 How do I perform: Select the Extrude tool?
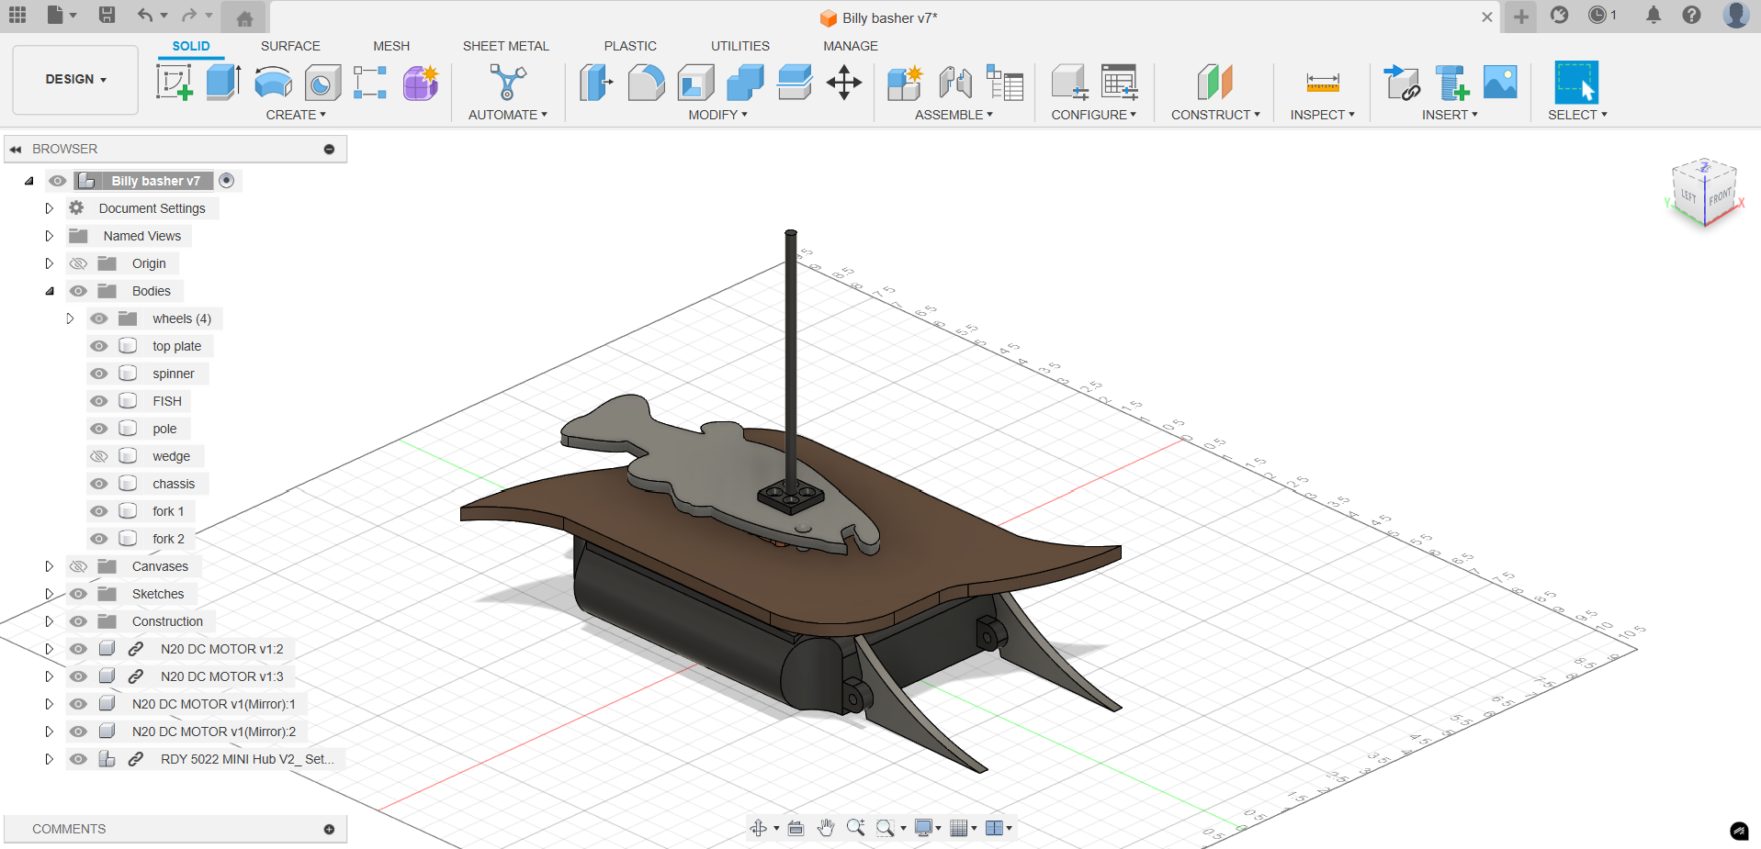pyautogui.click(x=223, y=83)
